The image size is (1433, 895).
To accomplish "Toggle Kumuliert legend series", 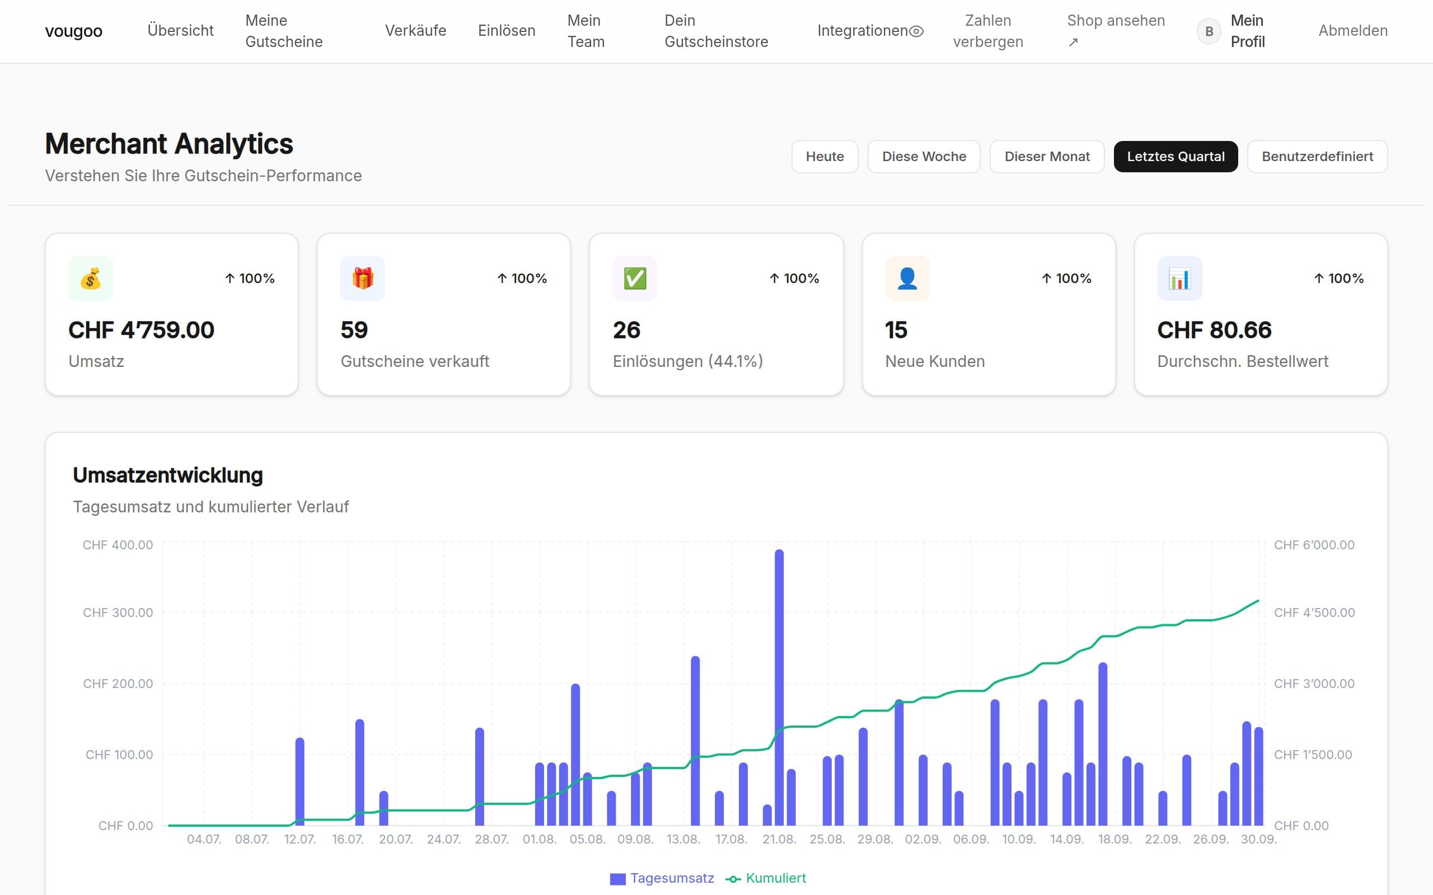I will click(x=766, y=878).
